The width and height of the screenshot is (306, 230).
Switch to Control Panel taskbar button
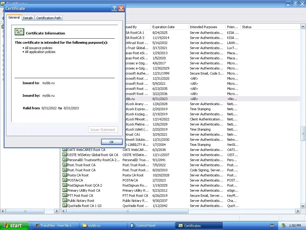[151, 226]
